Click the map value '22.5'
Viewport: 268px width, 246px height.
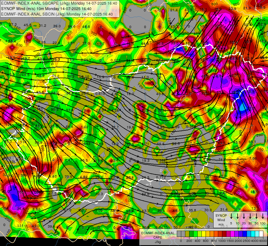point(176,143)
